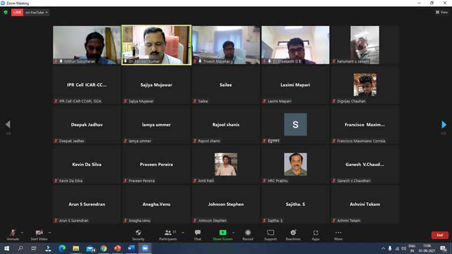Open the View layout menu
Viewport: 452px width, 254px height.
point(442,12)
